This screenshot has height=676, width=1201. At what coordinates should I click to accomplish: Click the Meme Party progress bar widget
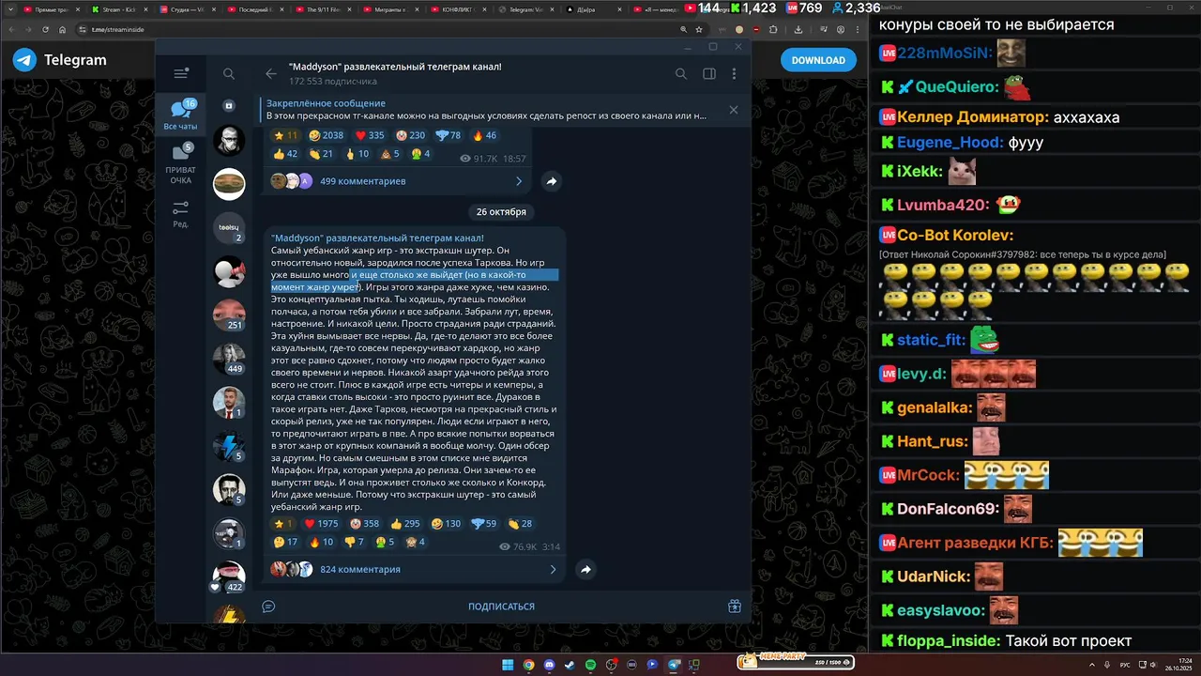[796, 661]
